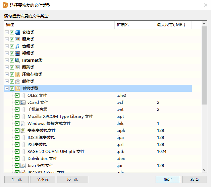This screenshot has height=187, width=211.
Task: Click the vertical scrollbar thumb
Action: point(204,65)
